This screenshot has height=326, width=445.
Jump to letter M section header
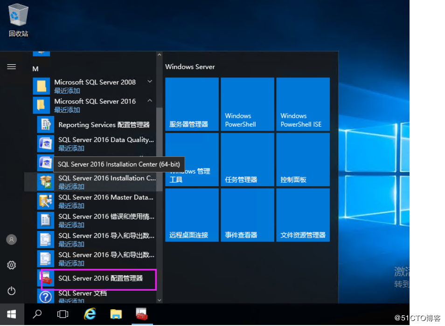point(35,69)
